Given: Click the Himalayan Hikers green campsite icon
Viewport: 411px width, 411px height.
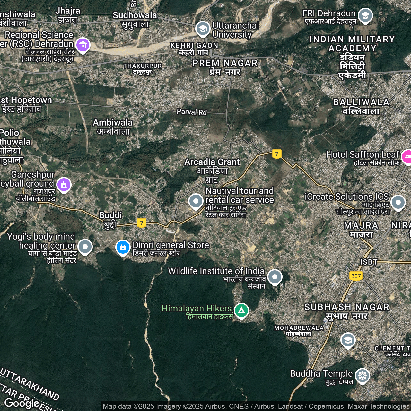Looking at the screenshot, I should 241,310.
